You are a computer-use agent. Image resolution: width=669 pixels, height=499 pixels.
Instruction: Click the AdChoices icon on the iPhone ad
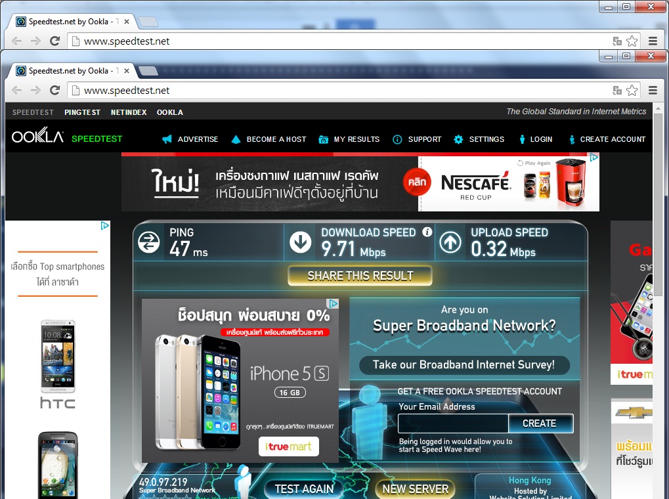pos(333,303)
